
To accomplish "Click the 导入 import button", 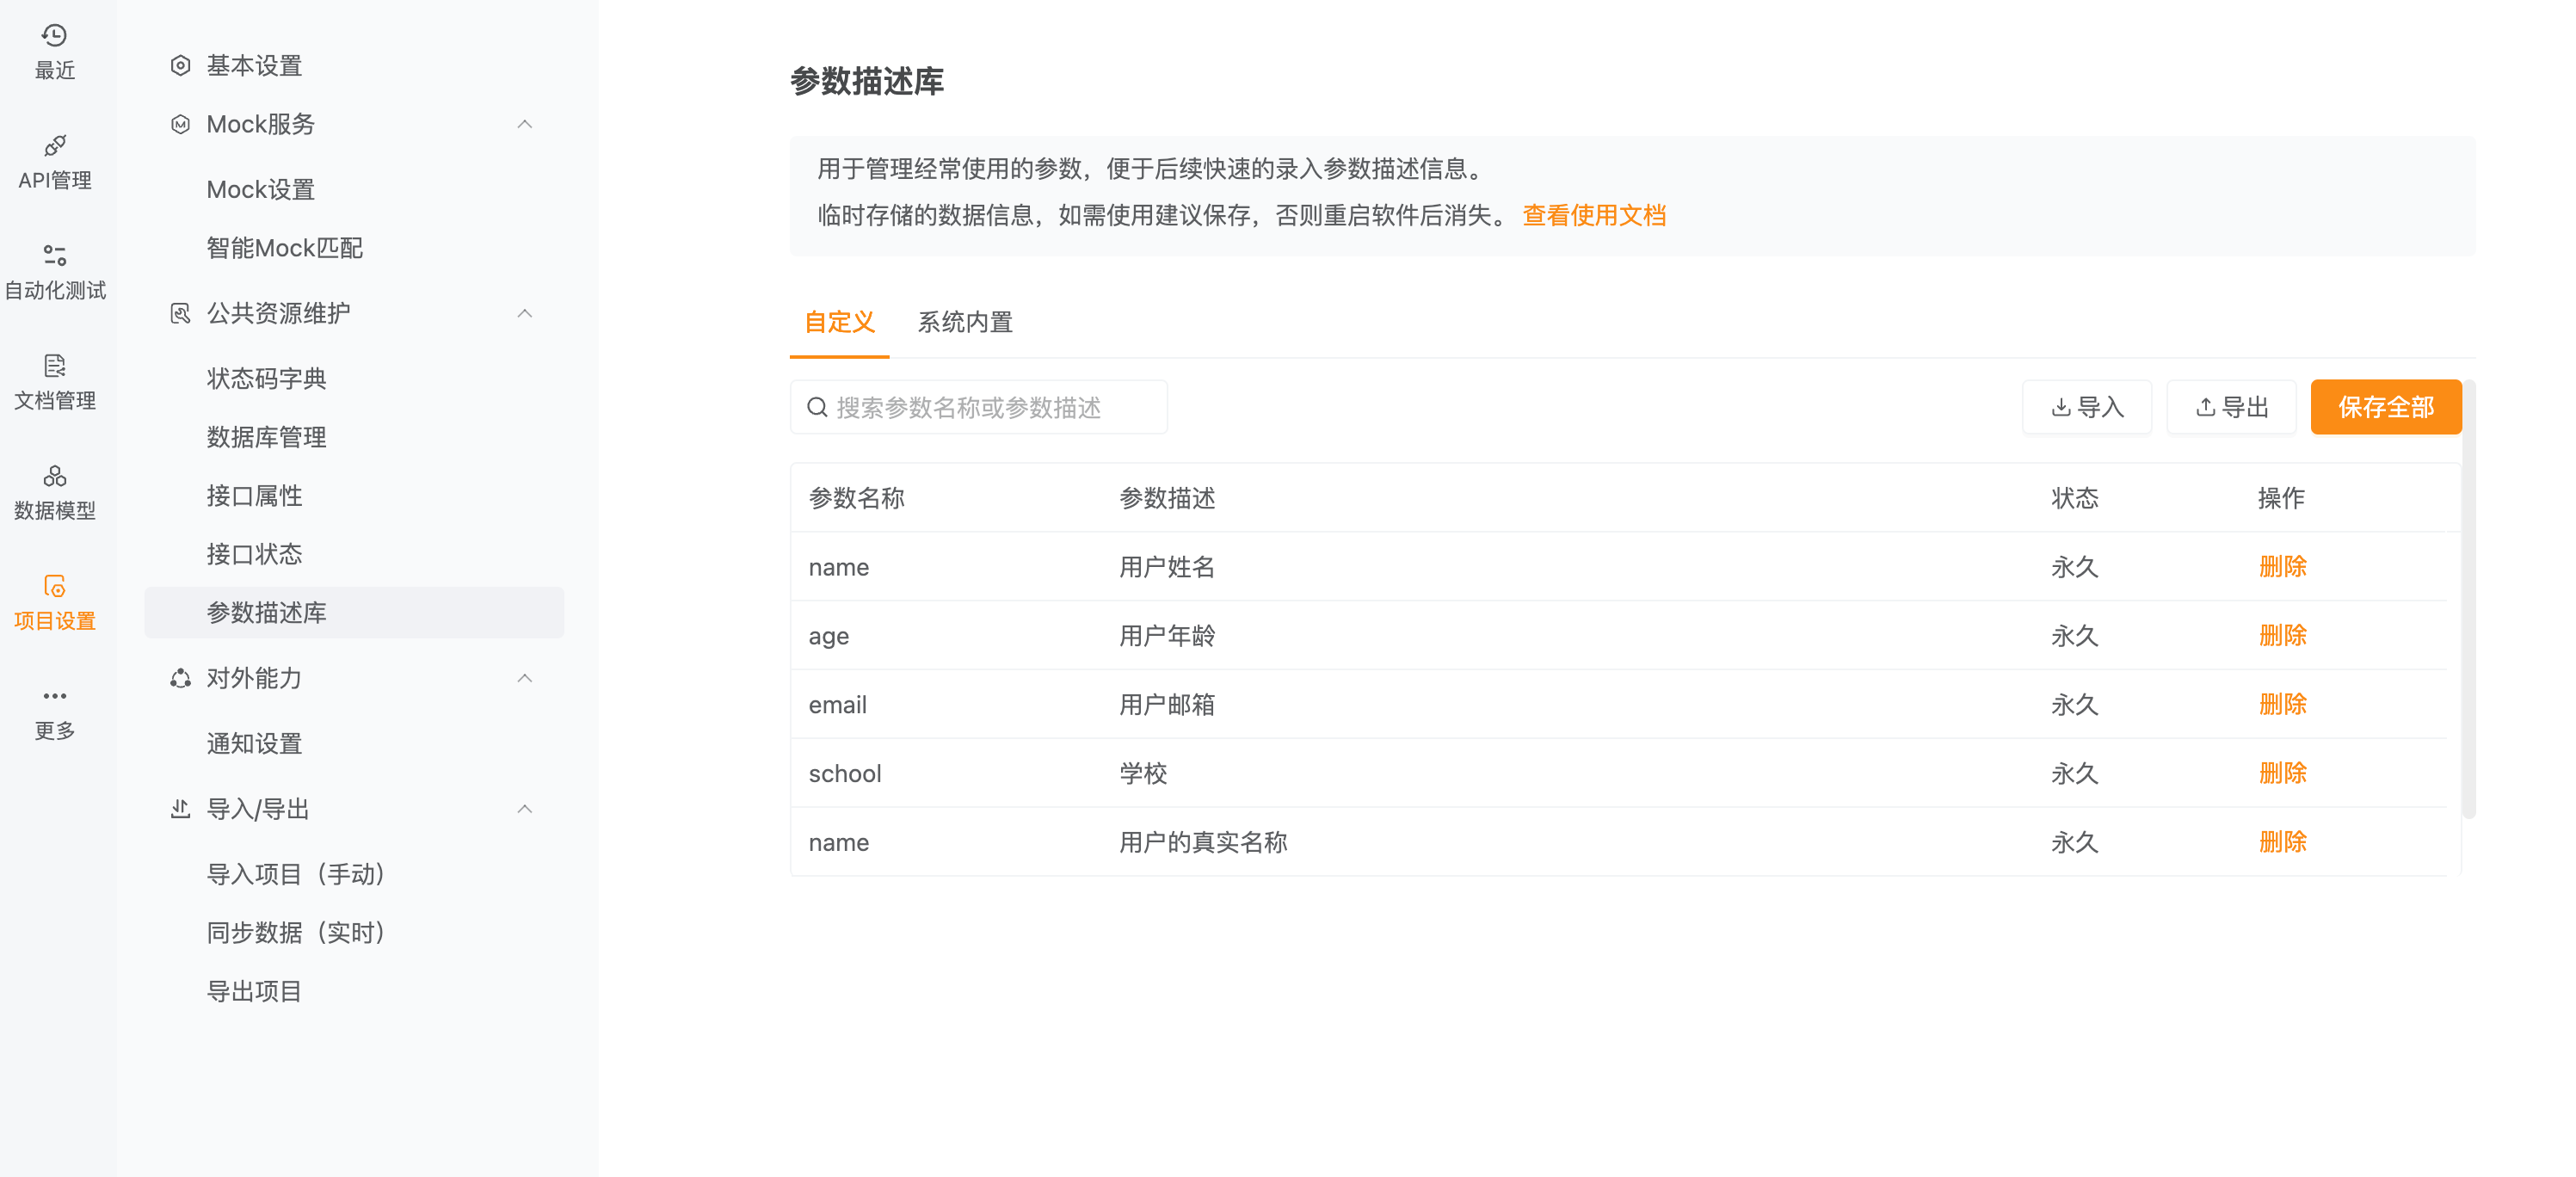I will pyautogui.click(x=2087, y=407).
